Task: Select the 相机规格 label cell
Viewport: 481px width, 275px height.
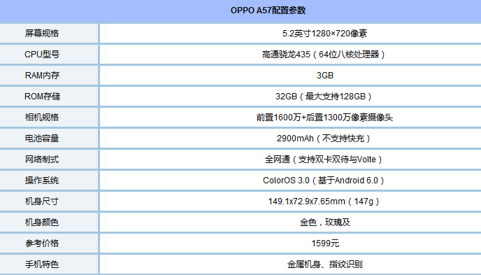Action: 42,118
